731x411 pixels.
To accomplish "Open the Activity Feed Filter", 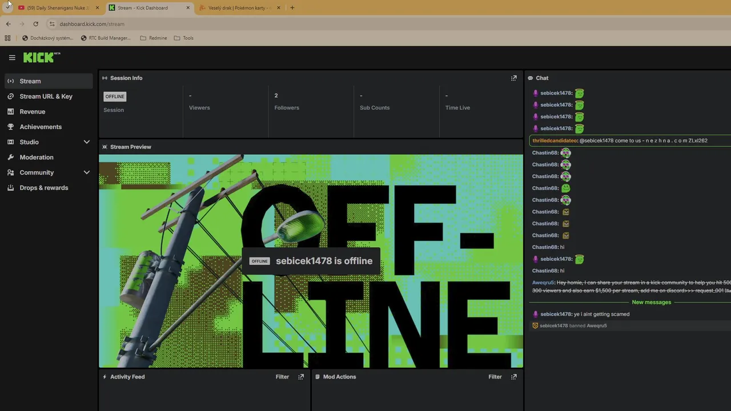I will [282, 377].
